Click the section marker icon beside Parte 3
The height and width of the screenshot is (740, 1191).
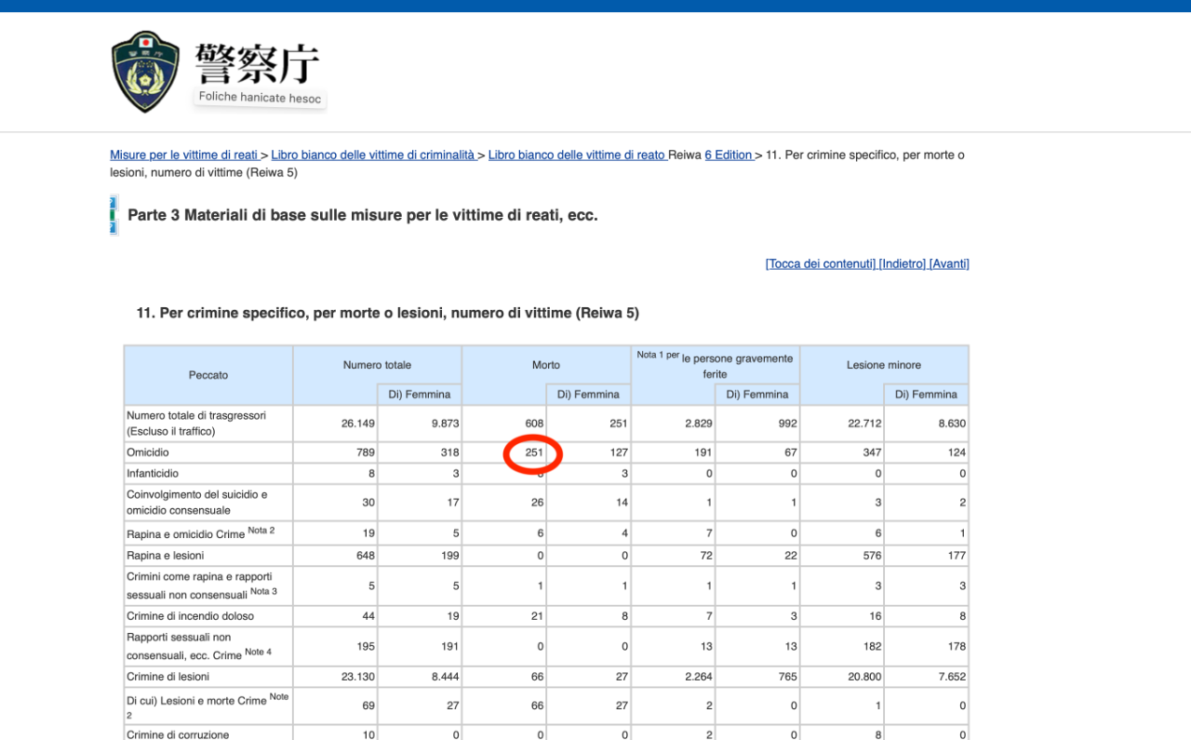pyautogui.click(x=114, y=215)
